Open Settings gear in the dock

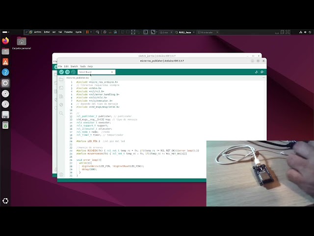pos(5,83)
